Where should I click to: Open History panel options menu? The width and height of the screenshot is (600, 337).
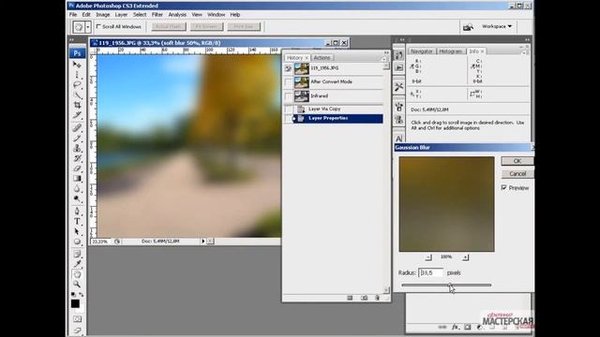(x=384, y=58)
